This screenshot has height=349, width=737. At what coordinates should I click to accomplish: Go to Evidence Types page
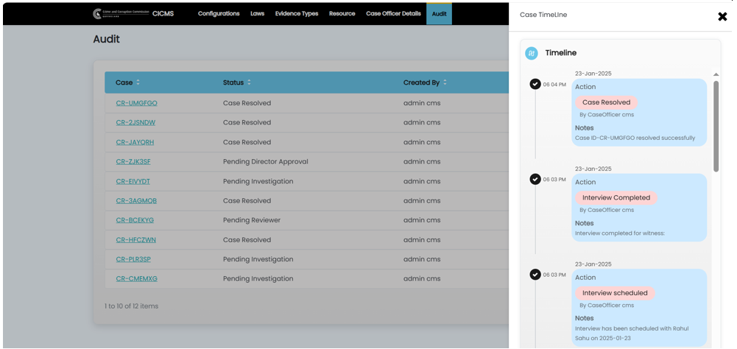(x=297, y=13)
